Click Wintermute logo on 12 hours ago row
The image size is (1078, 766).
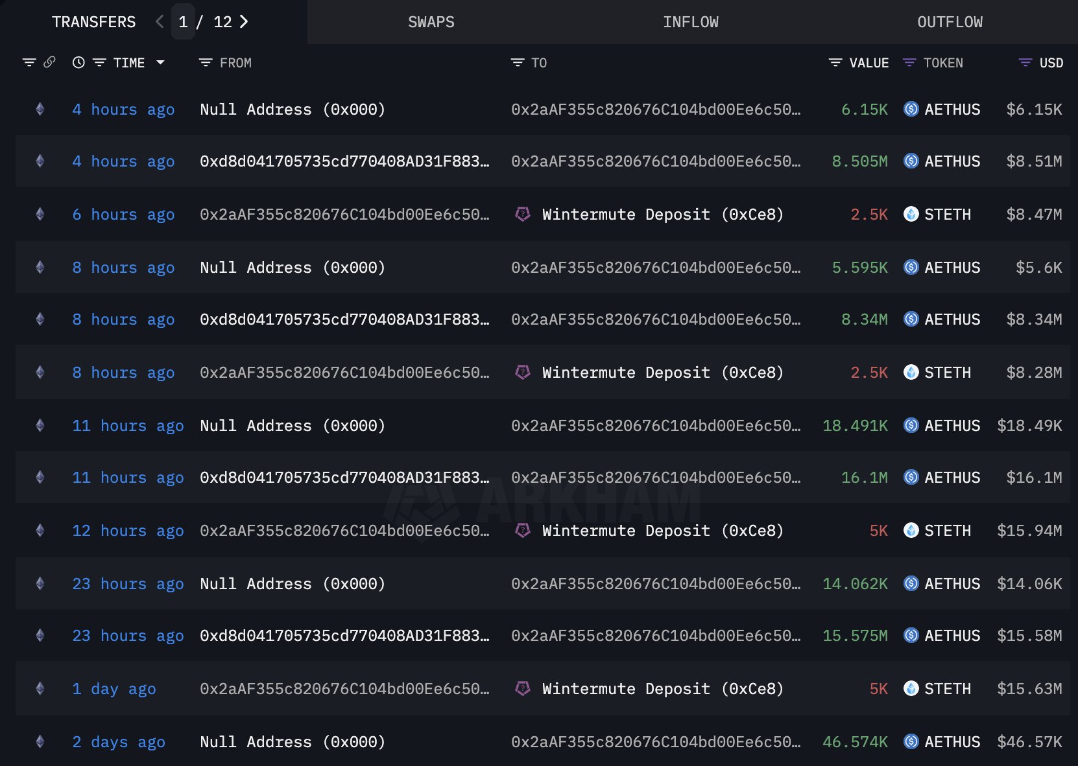point(523,530)
